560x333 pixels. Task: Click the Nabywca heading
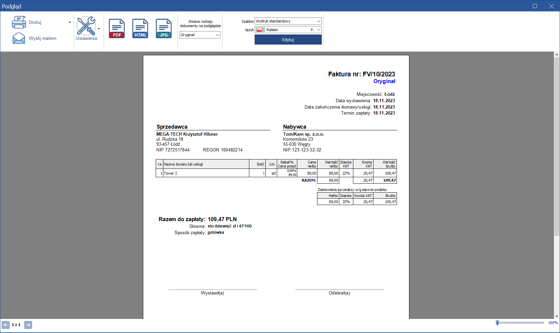point(295,127)
